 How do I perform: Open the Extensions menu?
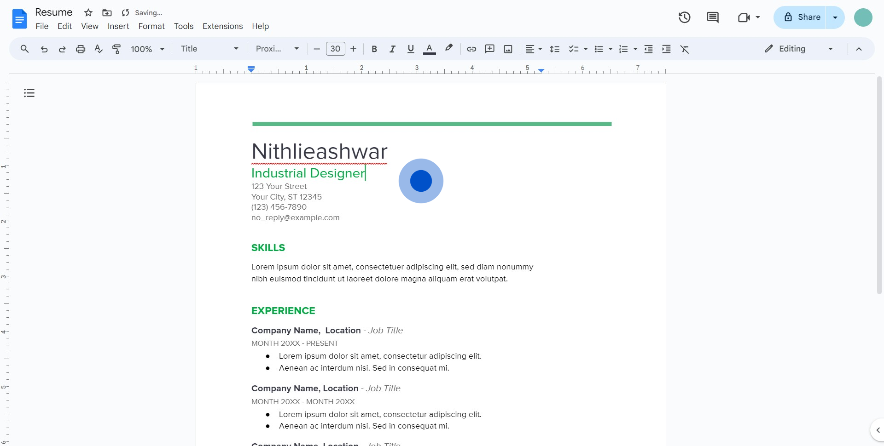[222, 26]
